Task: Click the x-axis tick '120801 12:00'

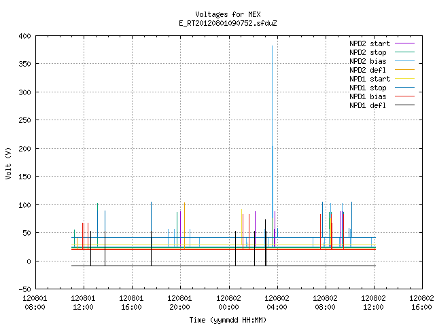Action: 83,303
